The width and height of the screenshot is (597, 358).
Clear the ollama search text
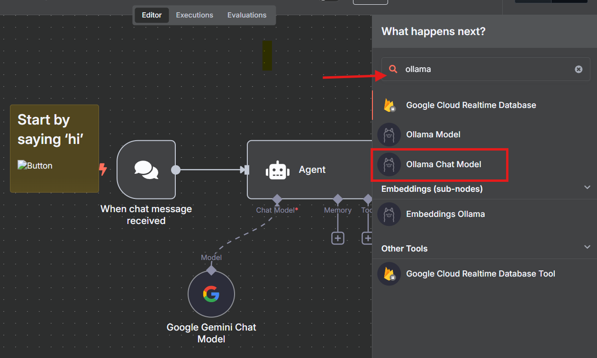tap(579, 69)
